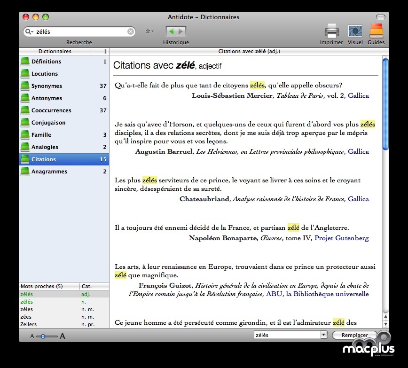
Task: Select zèles n. m. in Mots proches
Action: point(64,309)
